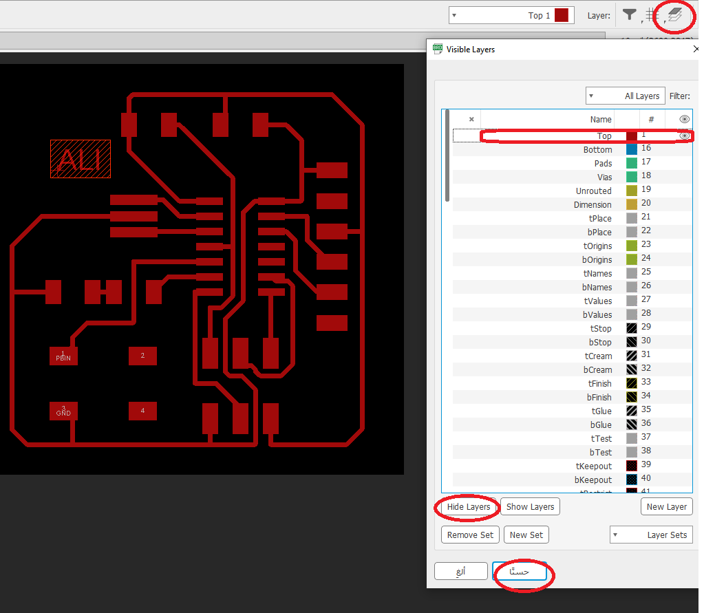Select the bNames layer row
The width and height of the screenshot is (704, 613).
(572, 287)
